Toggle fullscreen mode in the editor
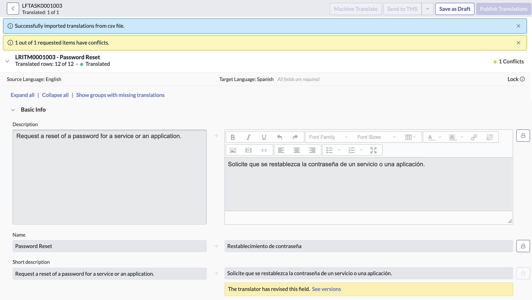The height and width of the screenshot is (300, 532). pyautogui.click(x=373, y=150)
